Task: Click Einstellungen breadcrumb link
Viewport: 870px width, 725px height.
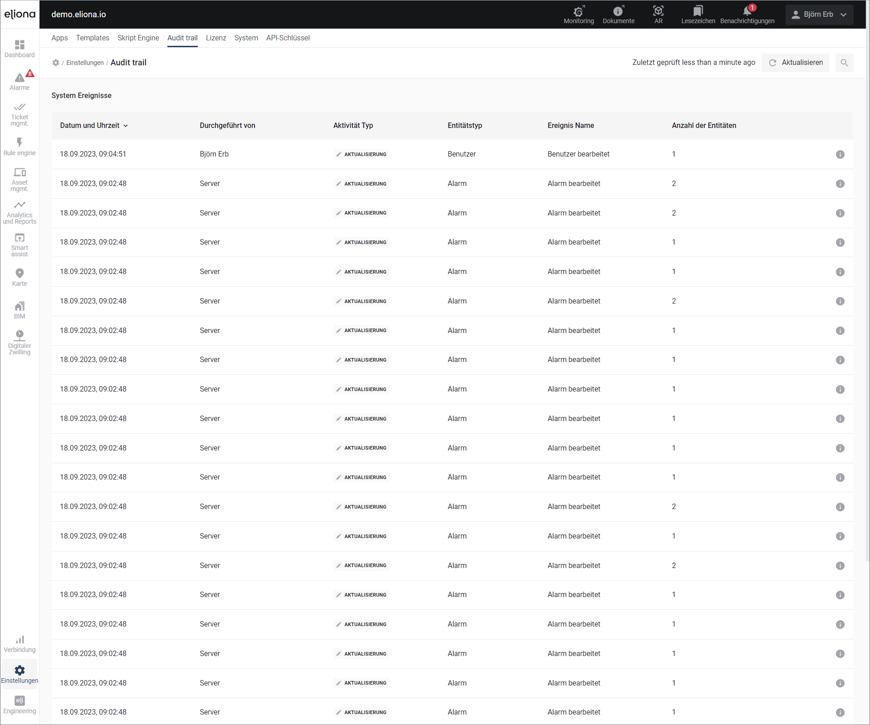Action: [85, 63]
